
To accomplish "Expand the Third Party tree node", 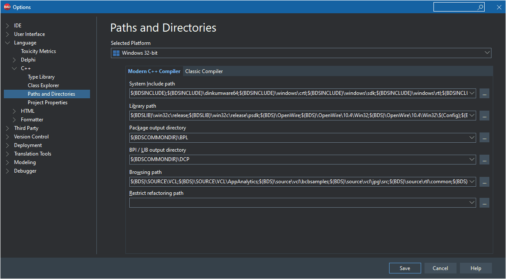I will (7, 128).
